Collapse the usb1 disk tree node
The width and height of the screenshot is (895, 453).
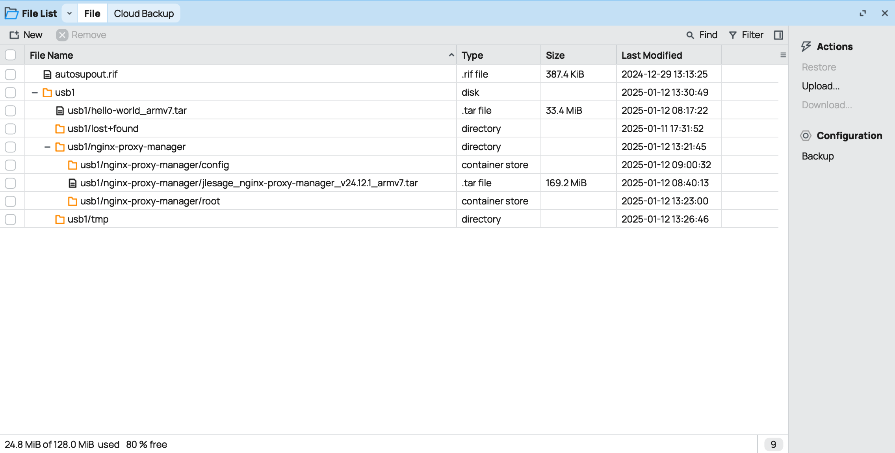coord(35,93)
